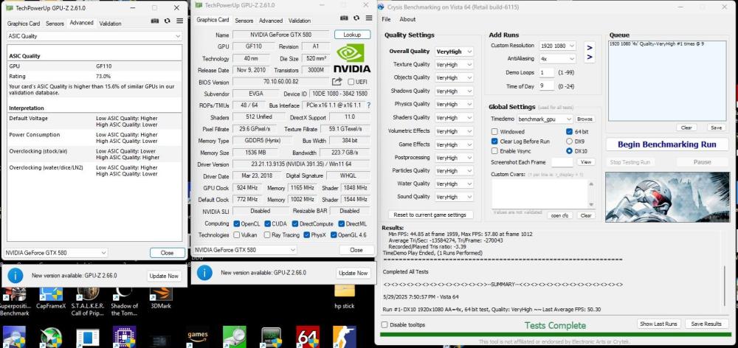Open Water Quality dropdown
Image resolution: width=738 pixels, height=348 pixels.
(x=454, y=184)
